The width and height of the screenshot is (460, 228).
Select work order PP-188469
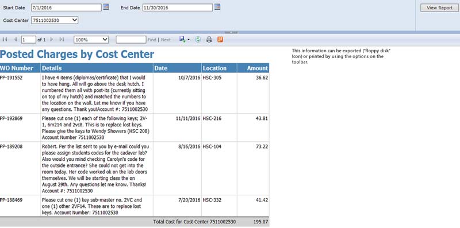11,200
